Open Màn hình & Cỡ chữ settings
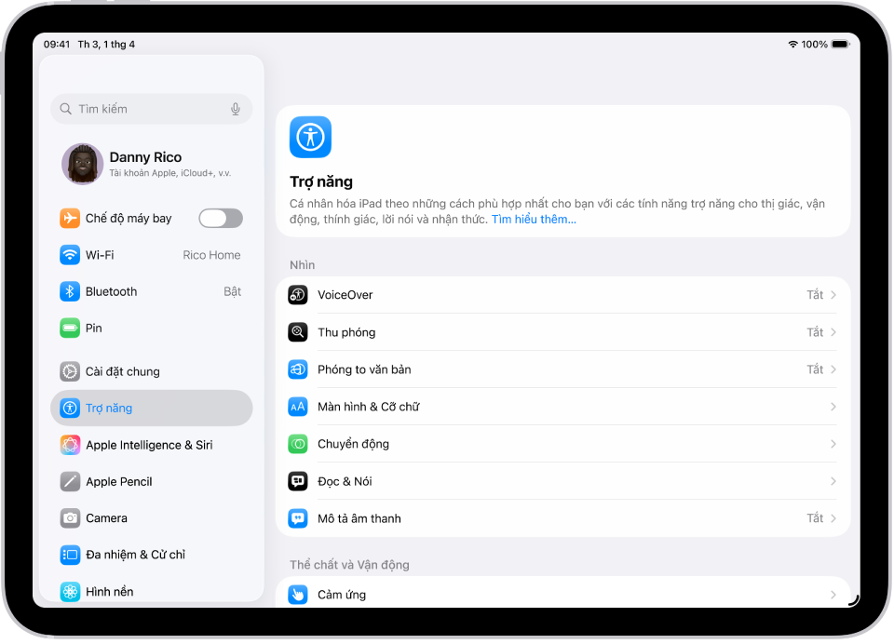The image size is (894, 644). coord(562,407)
